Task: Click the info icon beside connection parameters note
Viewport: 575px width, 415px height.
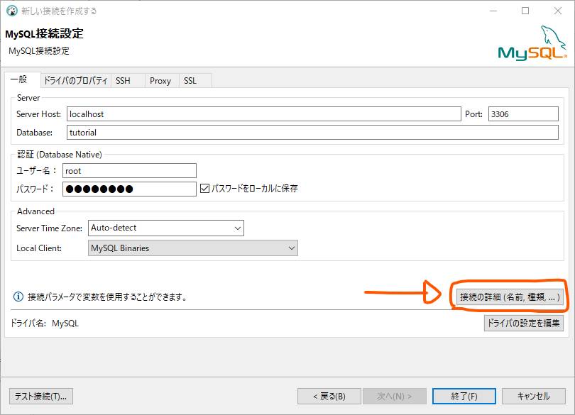Action: [18, 297]
